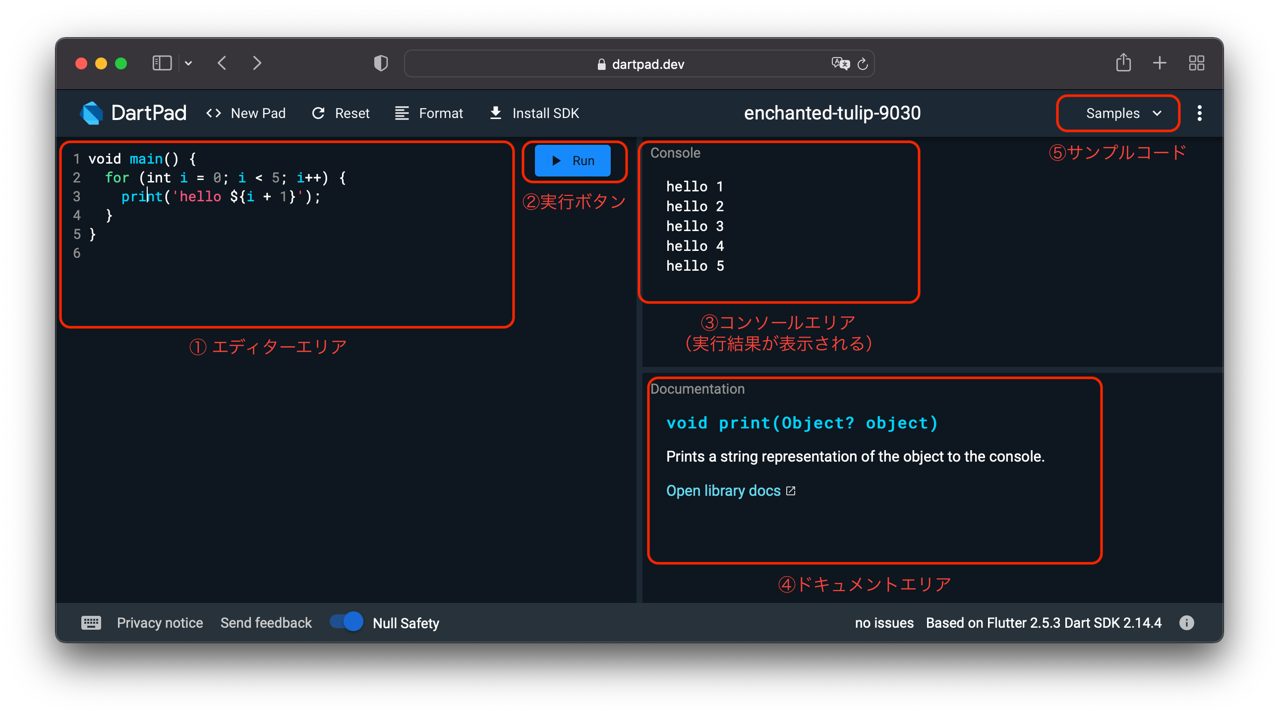Click the New Pad code brackets icon

(x=214, y=113)
